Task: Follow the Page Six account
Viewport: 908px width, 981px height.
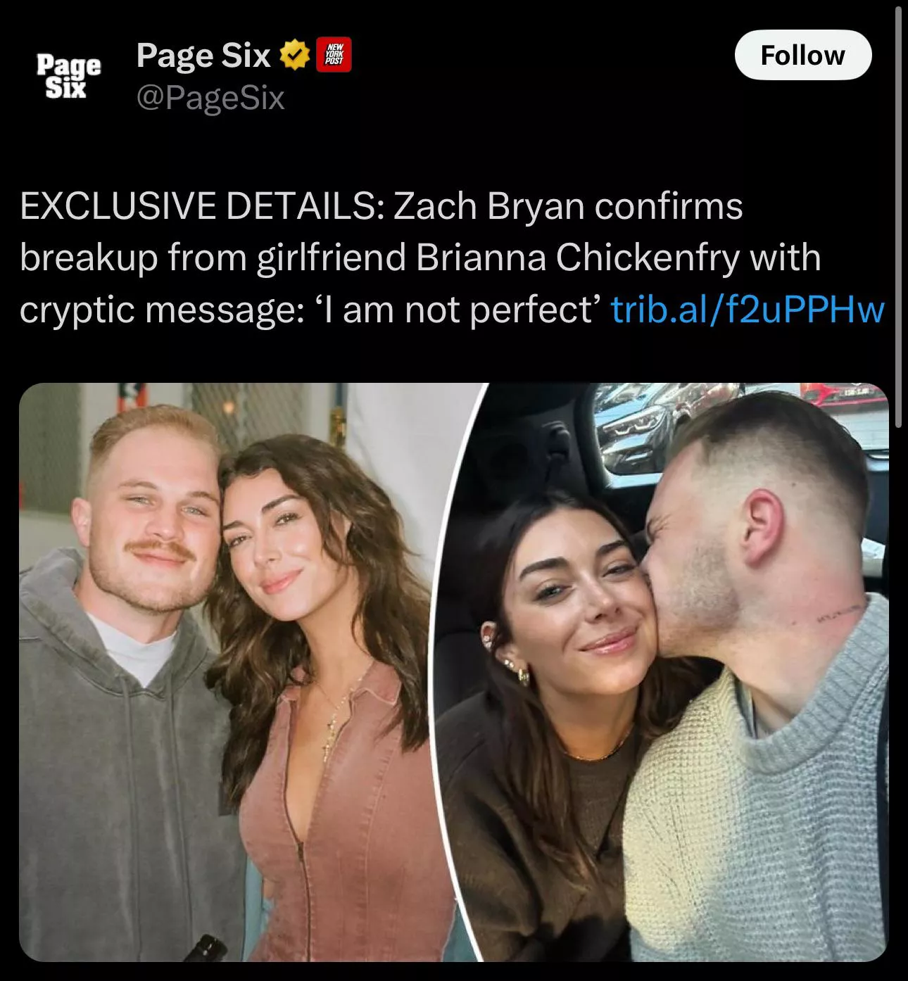Action: 802,55
